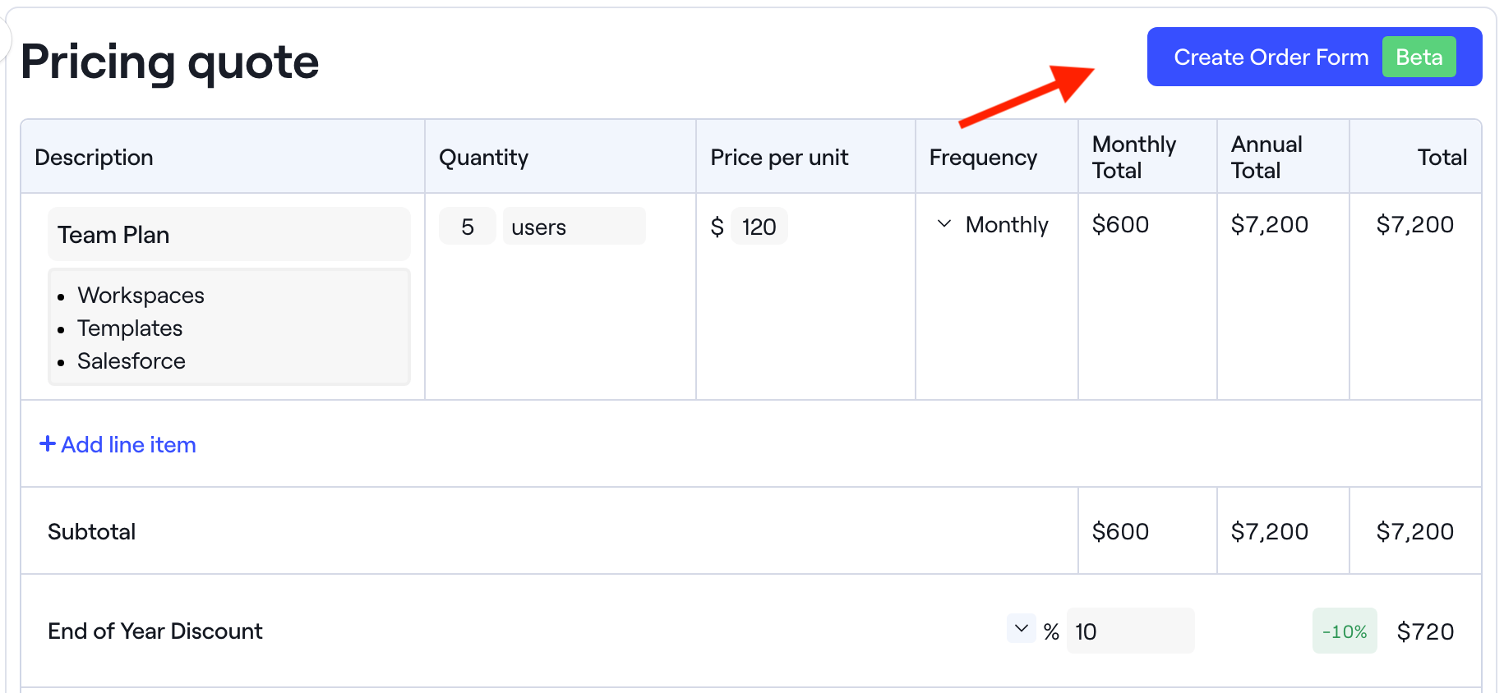Expand the chevron next to Monthly
Viewport: 1504px width, 693px height.
943,223
